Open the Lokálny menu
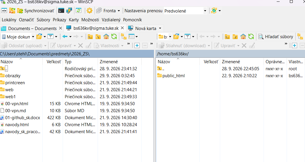 click(9, 20)
